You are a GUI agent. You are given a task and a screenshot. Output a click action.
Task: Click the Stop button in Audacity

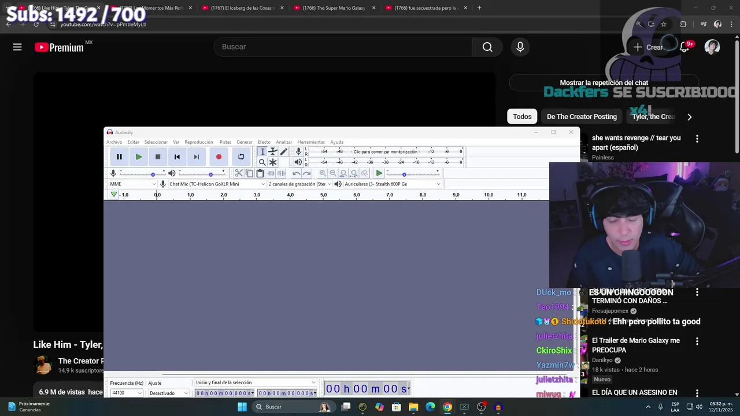point(158,157)
